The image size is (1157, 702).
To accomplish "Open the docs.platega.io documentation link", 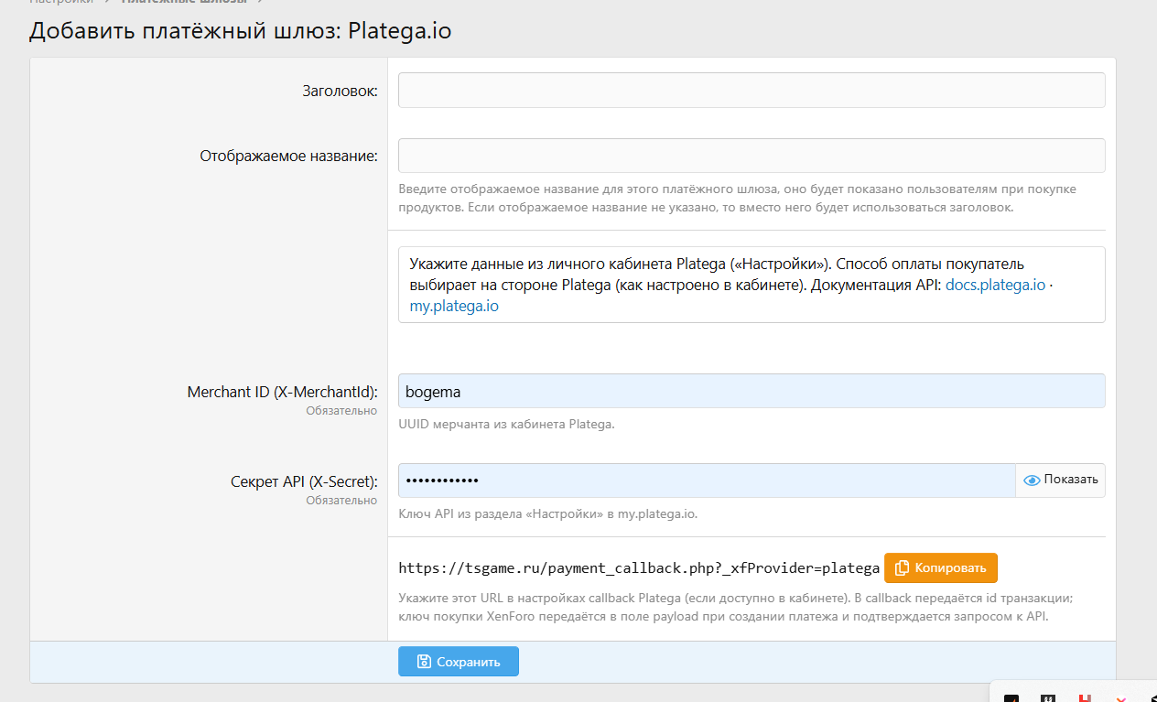I will pyautogui.click(x=995, y=285).
